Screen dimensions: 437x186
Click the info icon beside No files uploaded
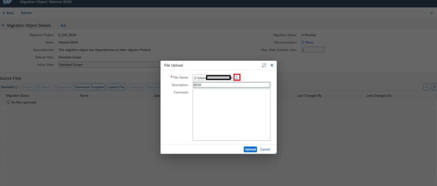pos(8,102)
